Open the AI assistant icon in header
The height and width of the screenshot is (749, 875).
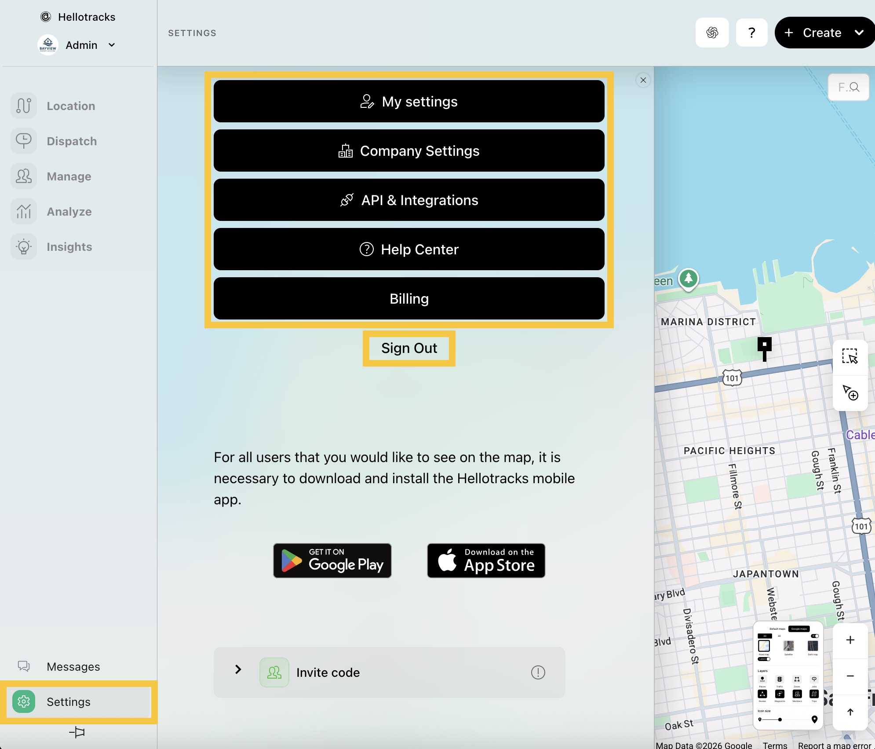pyautogui.click(x=712, y=33)
